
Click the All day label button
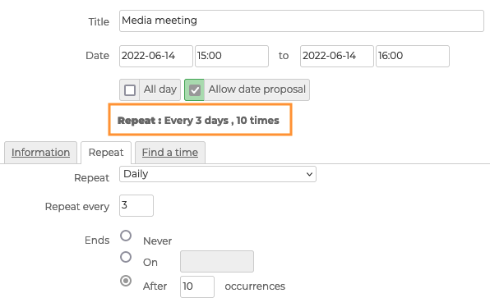[160, 89]
